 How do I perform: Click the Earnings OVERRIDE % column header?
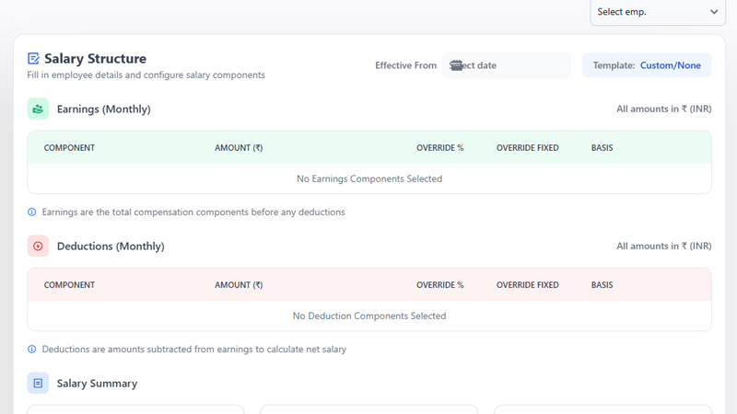coord(439,148)
